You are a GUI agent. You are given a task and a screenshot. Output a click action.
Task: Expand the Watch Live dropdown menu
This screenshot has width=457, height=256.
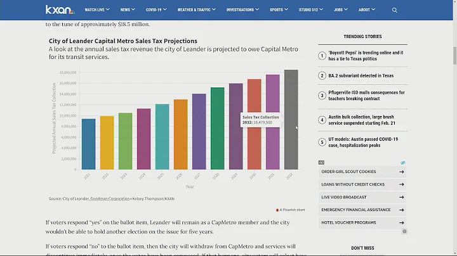point(97,10)
